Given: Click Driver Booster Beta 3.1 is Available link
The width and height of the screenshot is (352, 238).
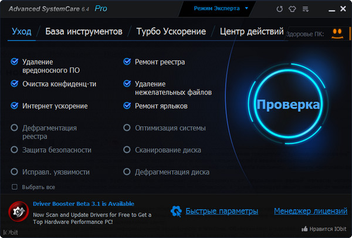Looking at the screenshot, I should point(83,204).
